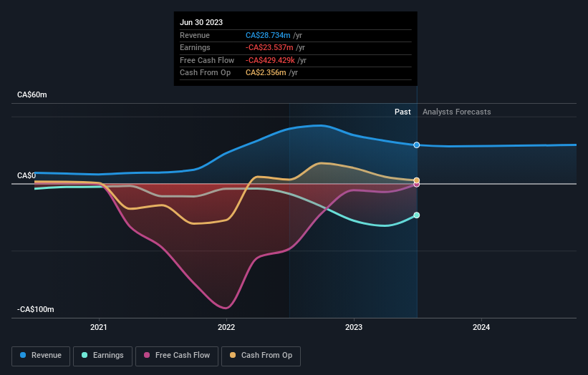Click the Revenue row label in tooltip
This screenshot has height=375, width=588.
click(195, 35)
